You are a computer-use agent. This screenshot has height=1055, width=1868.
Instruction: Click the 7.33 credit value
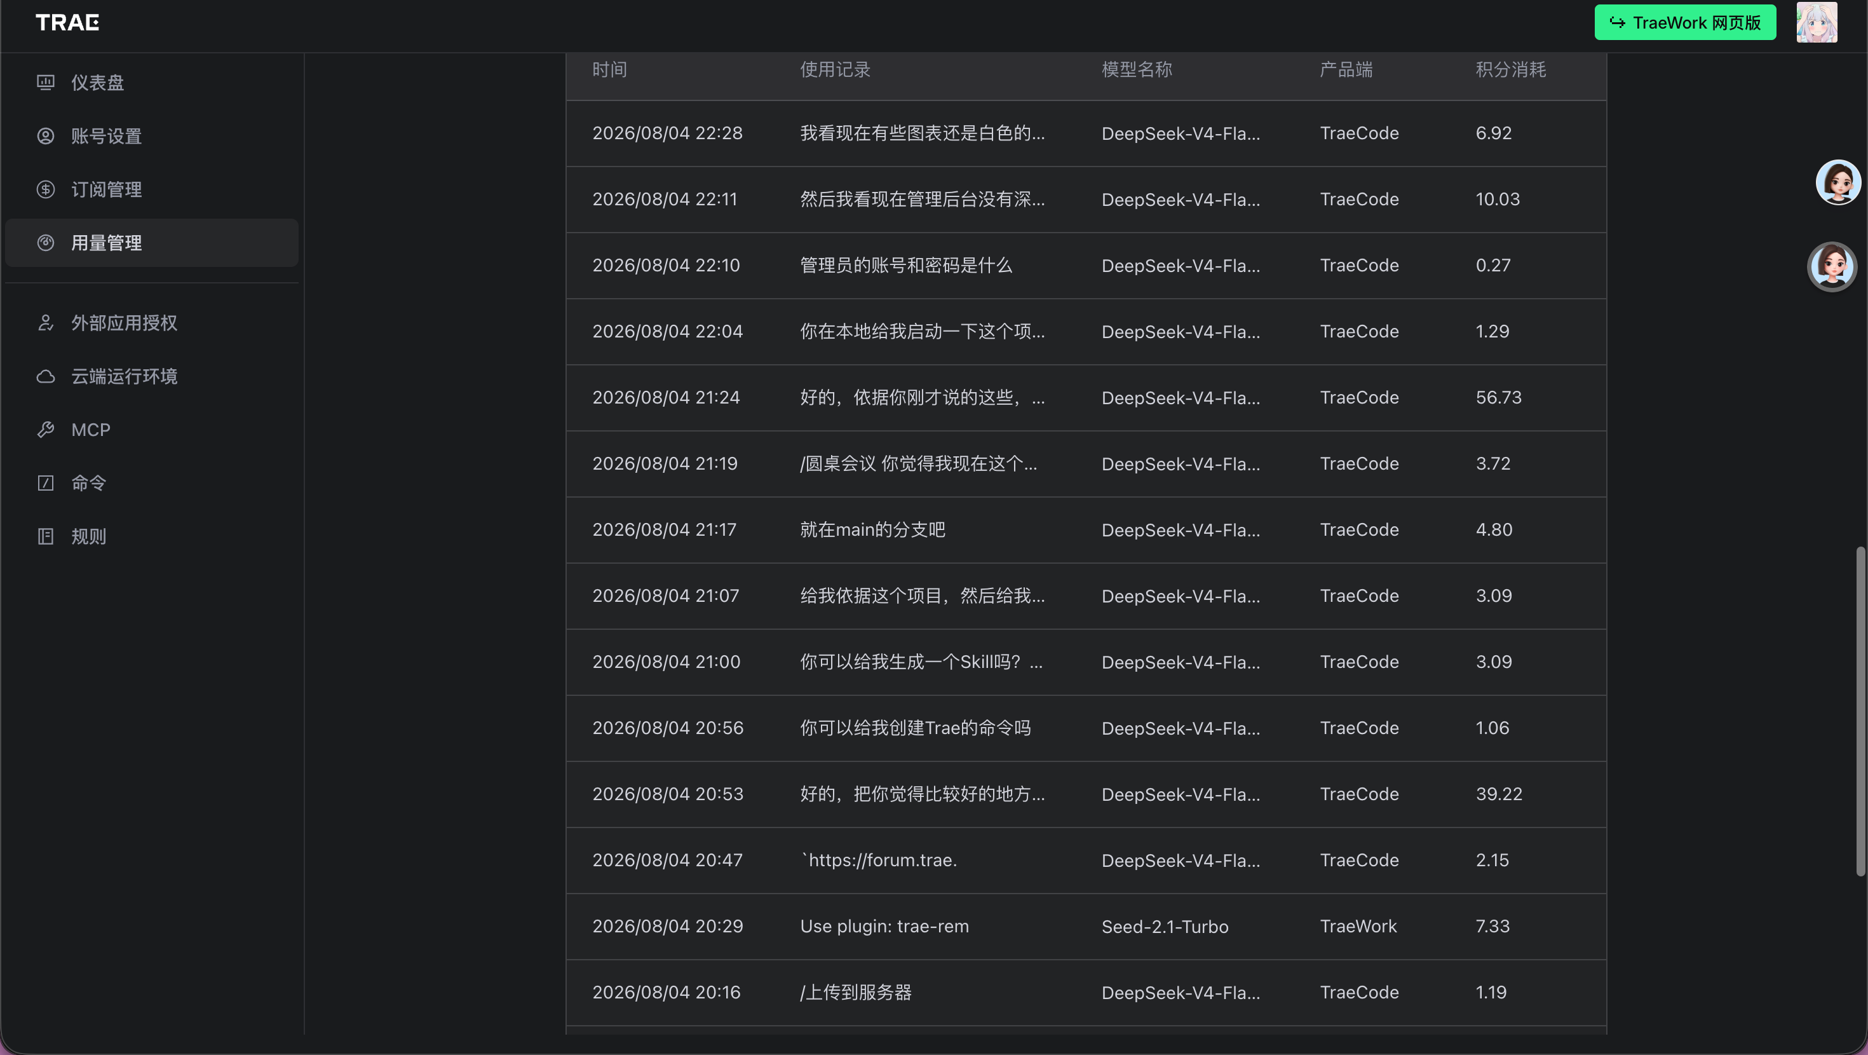[x=1492, y=927]
